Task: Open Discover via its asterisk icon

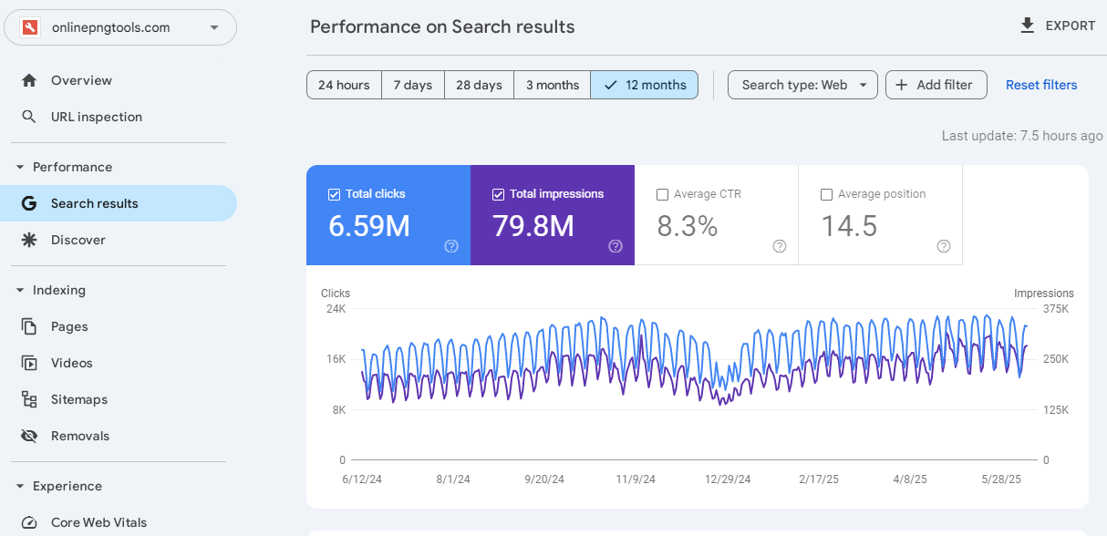Action: coord(29,240)
